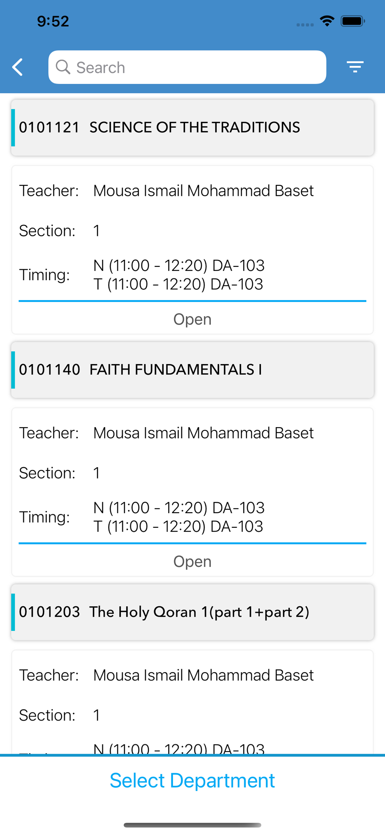Image resolution: width=385 pixels, height=835 pixels.
Task: Tap timing details for Science of Traditions
Action: (179, 275)
